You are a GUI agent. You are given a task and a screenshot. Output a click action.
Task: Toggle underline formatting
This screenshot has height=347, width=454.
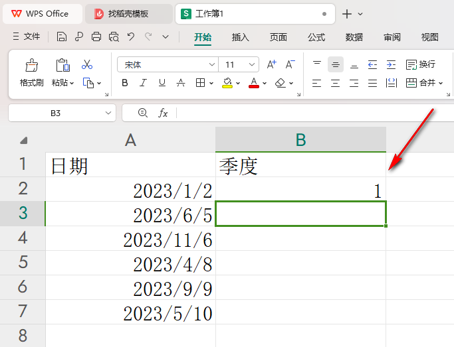point(162,83)
